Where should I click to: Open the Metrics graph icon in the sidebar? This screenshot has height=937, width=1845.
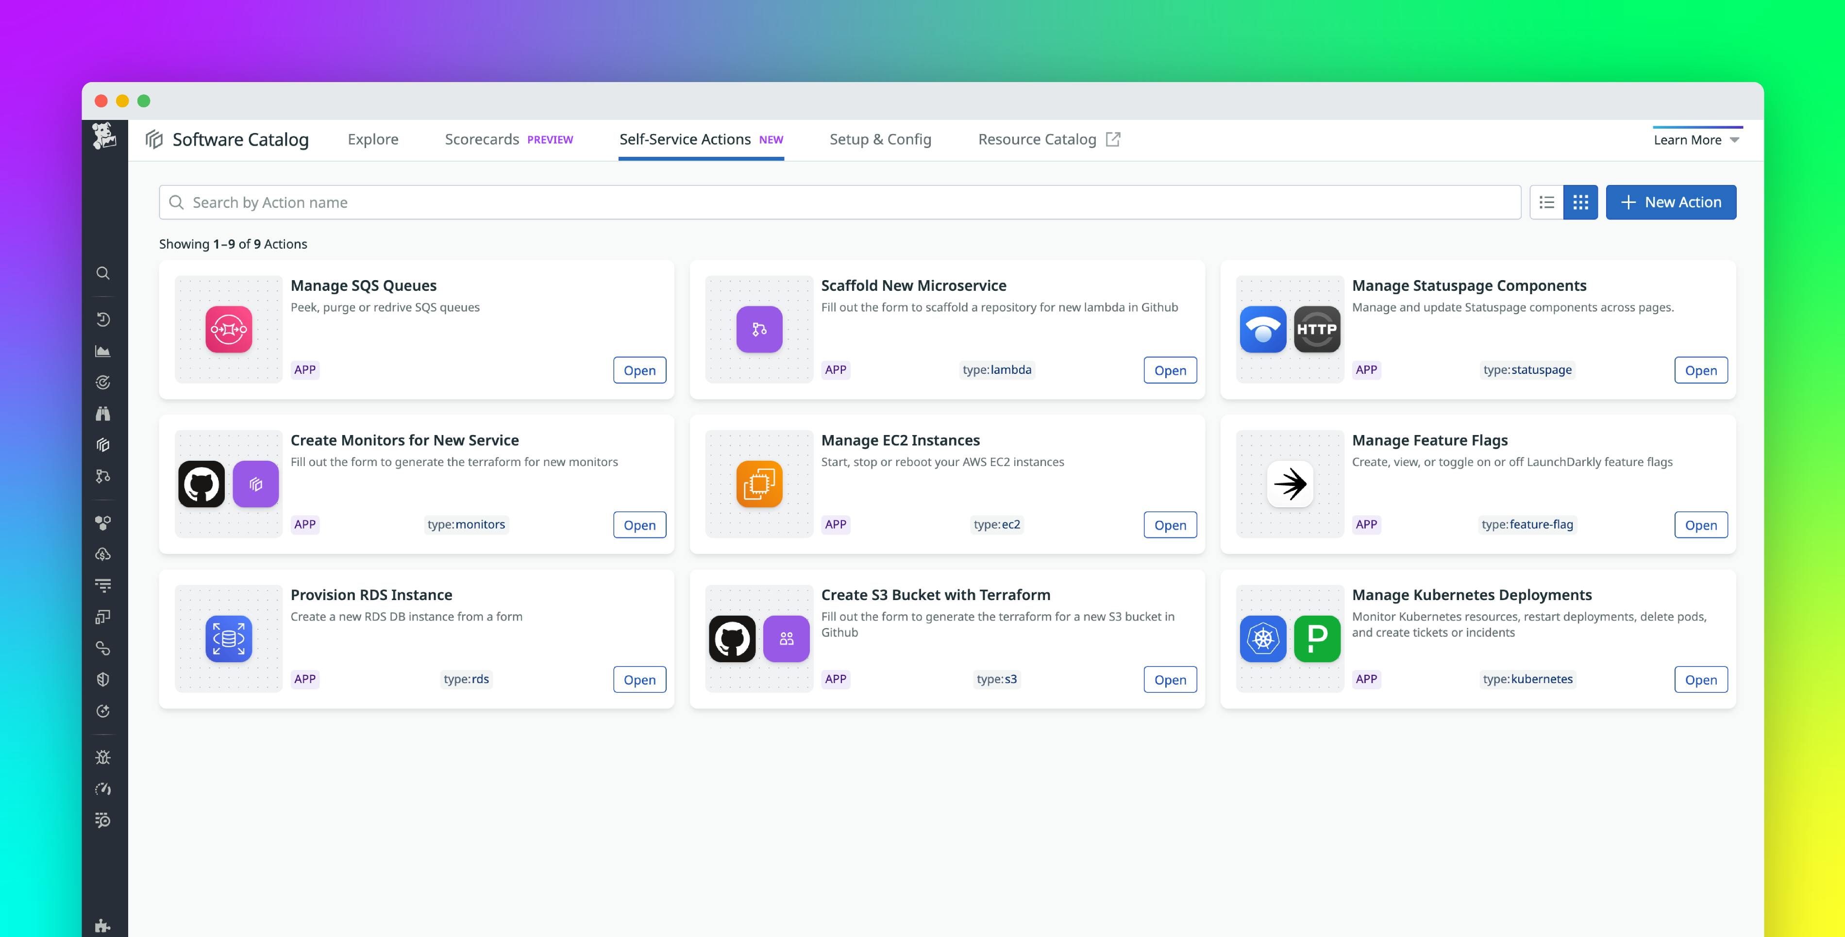point(103,351)
